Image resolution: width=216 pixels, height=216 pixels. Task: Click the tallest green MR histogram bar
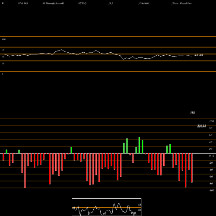[x=139, y=145]
